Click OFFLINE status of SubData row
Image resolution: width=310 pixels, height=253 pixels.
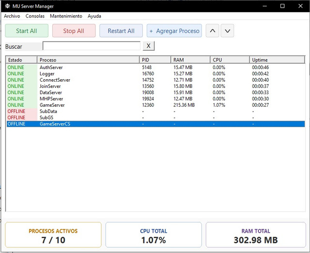[x=16, y=112]
